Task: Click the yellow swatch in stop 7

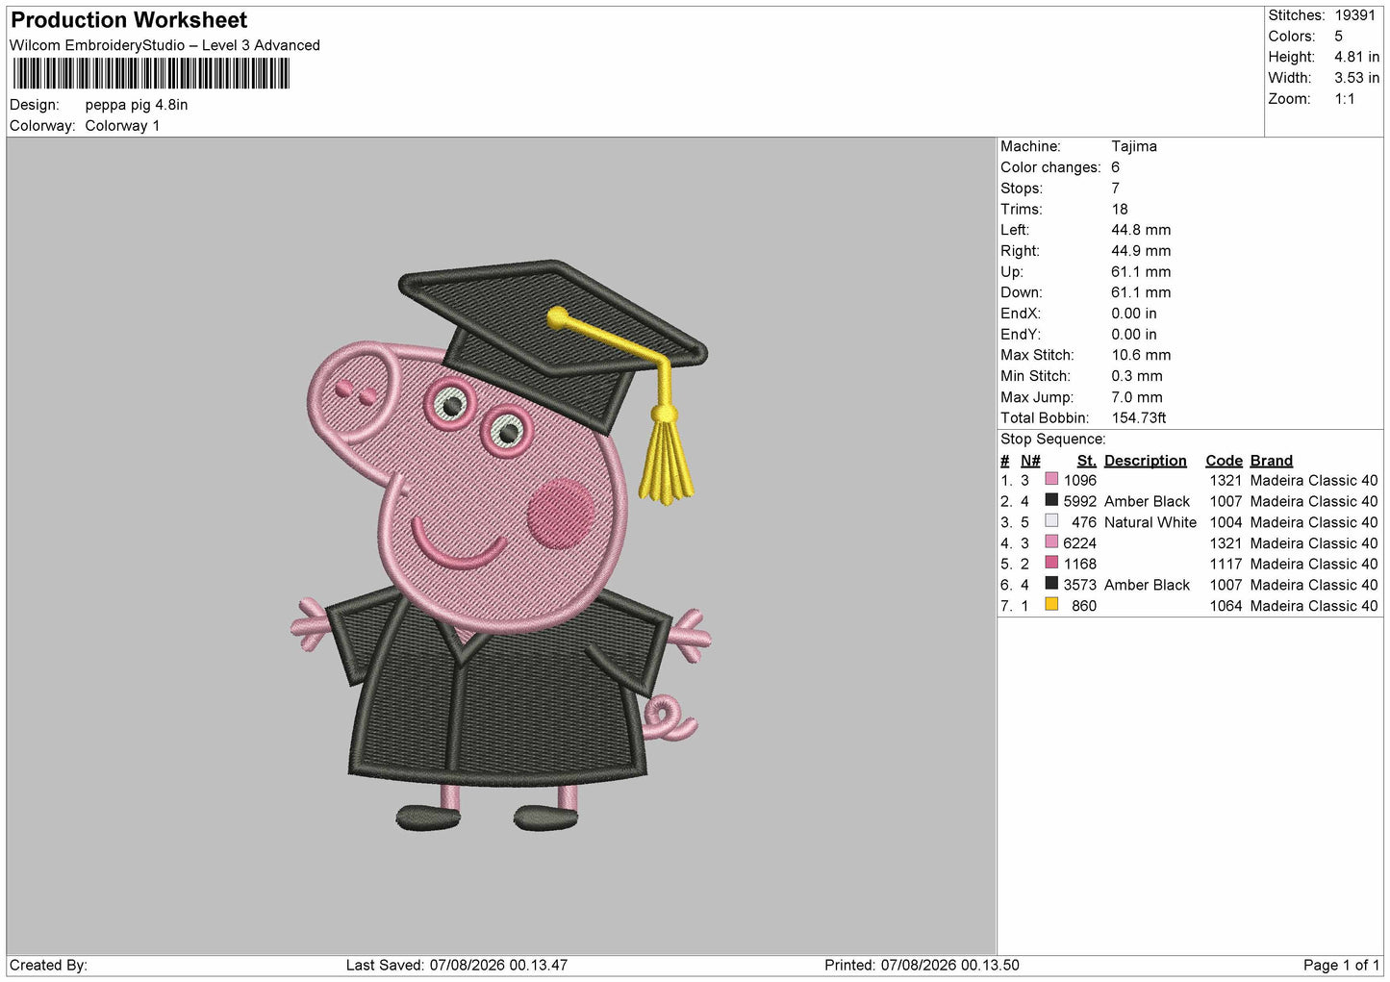Action: tap(1051, 605)
